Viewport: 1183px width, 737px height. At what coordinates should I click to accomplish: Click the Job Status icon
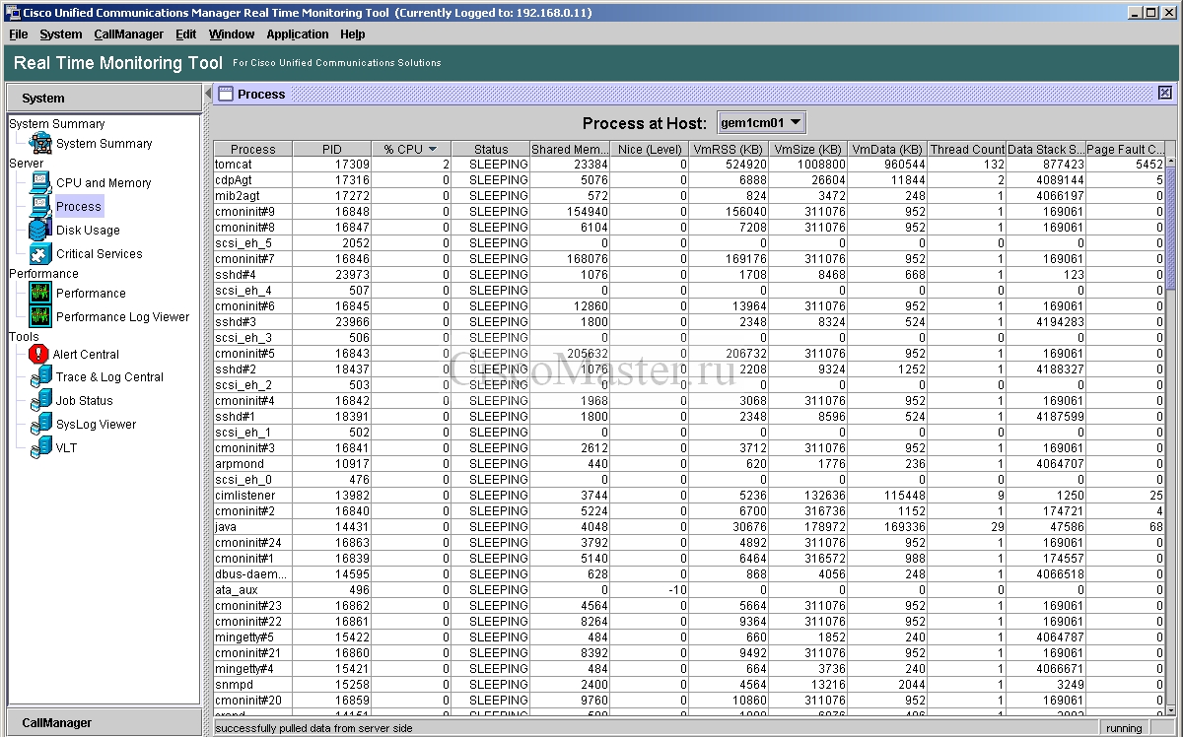point(40,400)
